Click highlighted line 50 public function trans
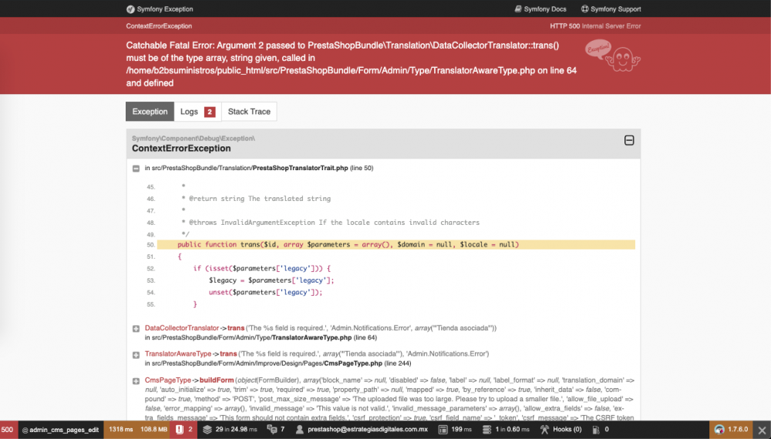This screenshot has height=439, width=771. coord(396,245)
